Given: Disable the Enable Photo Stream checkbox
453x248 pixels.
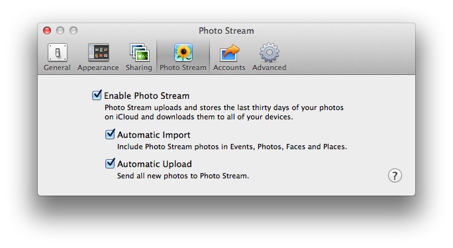Looking at the screenshot, I should click(97, 95).
